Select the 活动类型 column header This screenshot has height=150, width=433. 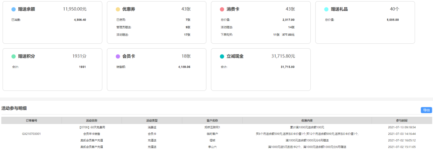click(x=152, y=121)
